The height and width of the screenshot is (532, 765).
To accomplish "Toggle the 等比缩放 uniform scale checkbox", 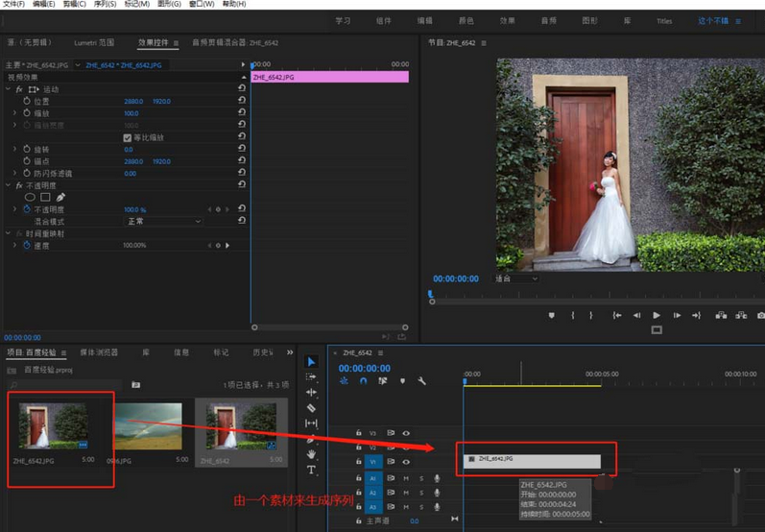I will click(128, 137).
